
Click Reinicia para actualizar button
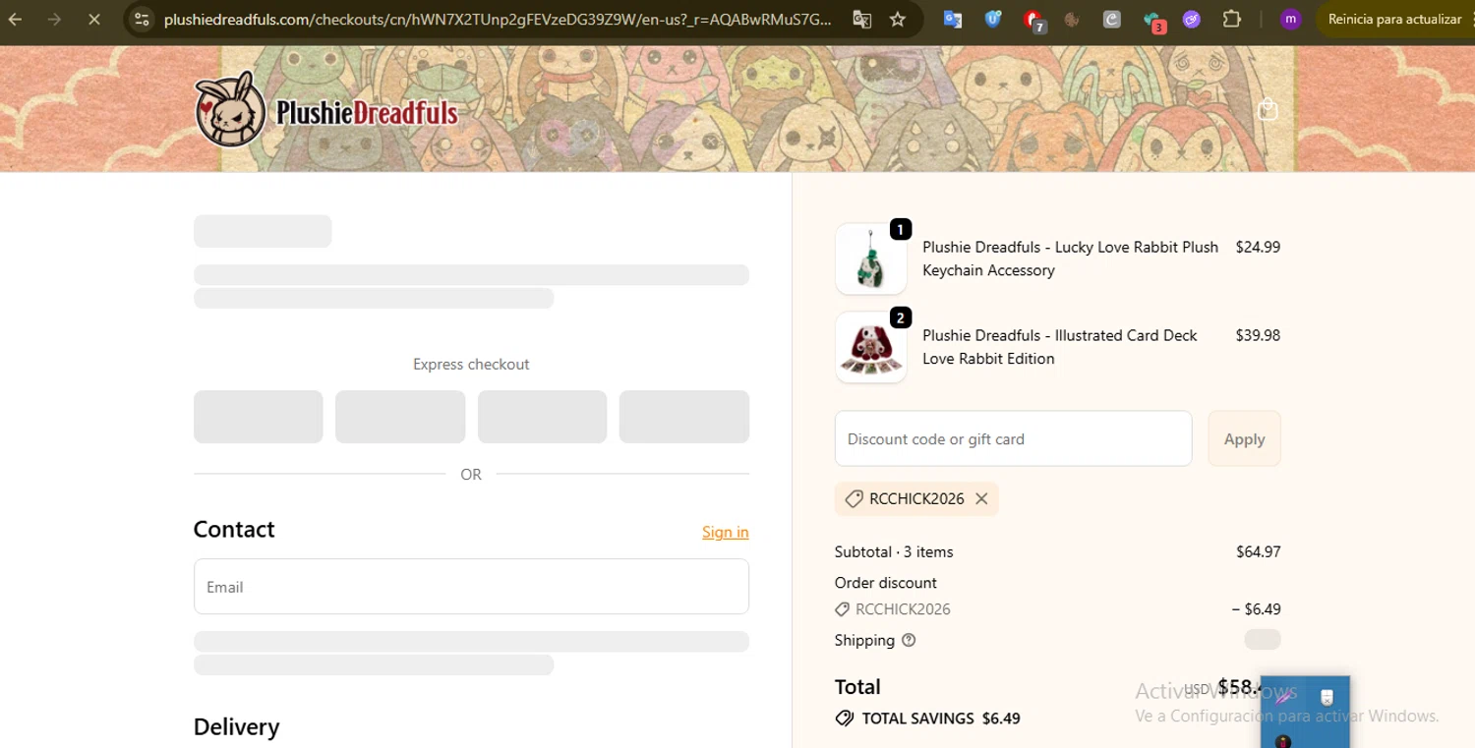(x=1394, y=19)
